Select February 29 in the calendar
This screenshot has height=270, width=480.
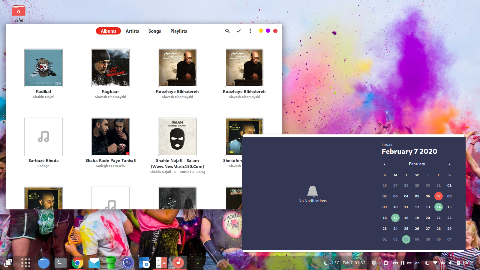[x=449, y=229]
